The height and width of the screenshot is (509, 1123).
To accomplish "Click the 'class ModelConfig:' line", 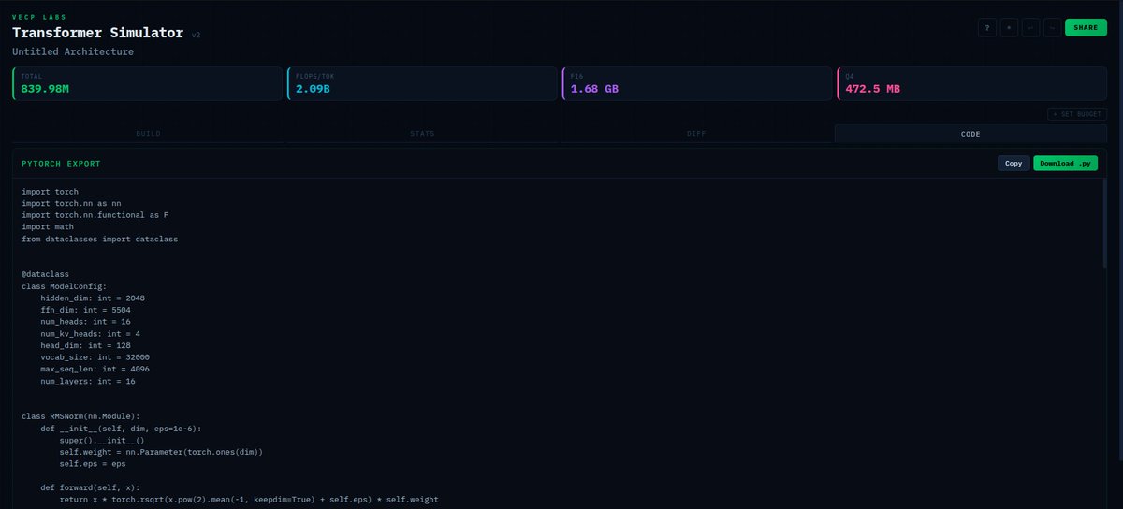I will point(65,286).
